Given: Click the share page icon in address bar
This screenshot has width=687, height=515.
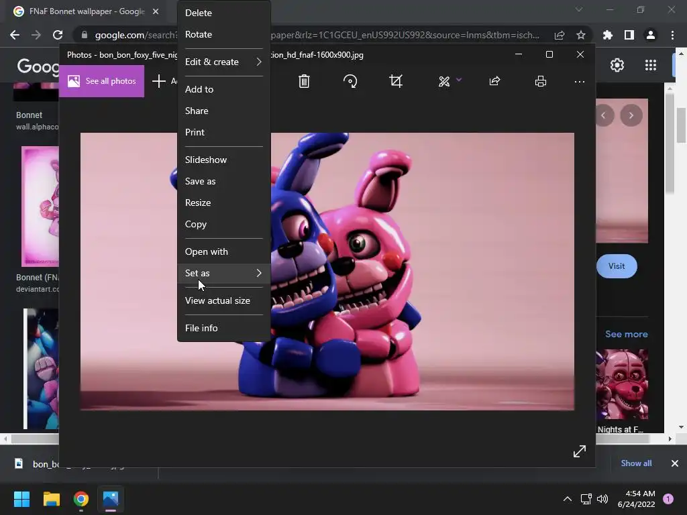Looking at the screenshot, I should (559, 35).
